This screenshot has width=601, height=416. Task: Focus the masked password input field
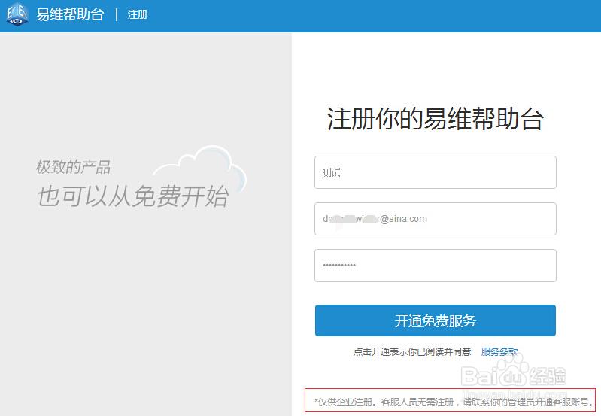tap(435, 266)
